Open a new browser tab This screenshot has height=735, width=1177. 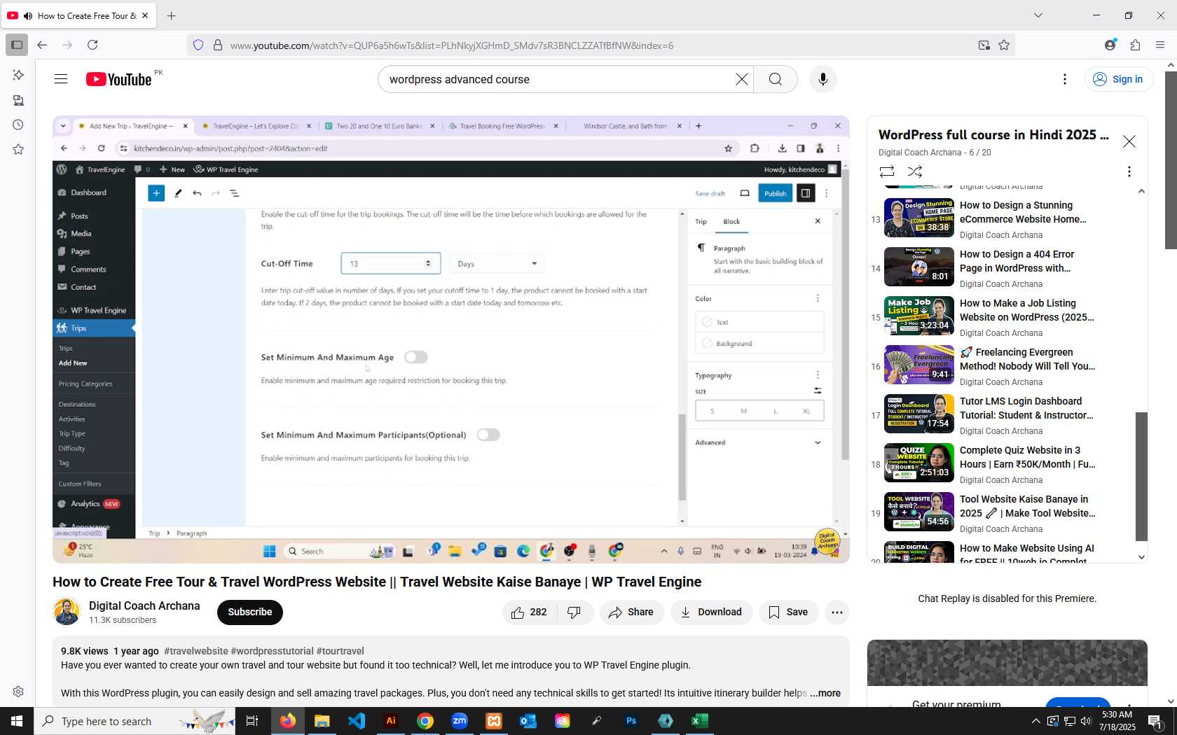click(x=171, y=15)
